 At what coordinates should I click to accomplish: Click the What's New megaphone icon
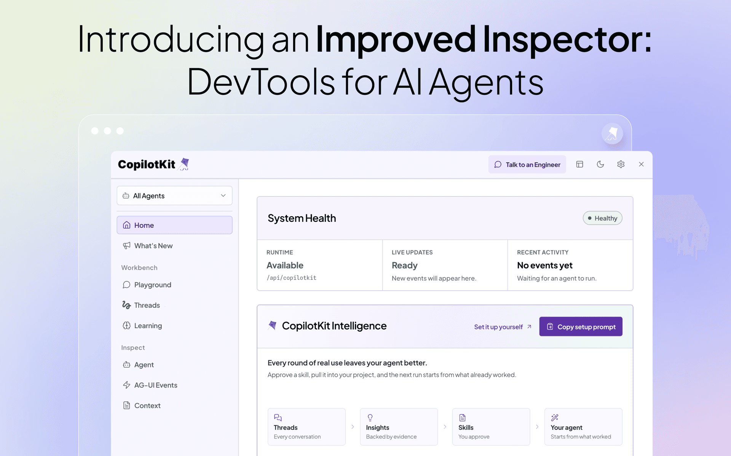point(127,245)
